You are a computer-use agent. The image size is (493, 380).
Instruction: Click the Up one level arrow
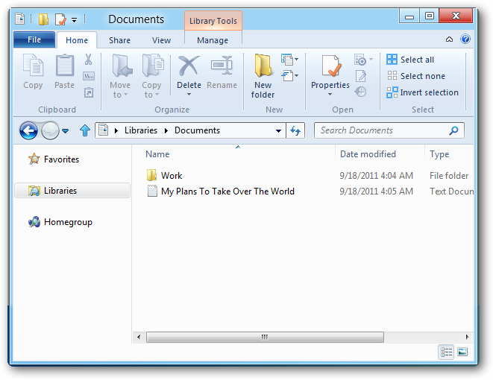[x=85, y=130]
